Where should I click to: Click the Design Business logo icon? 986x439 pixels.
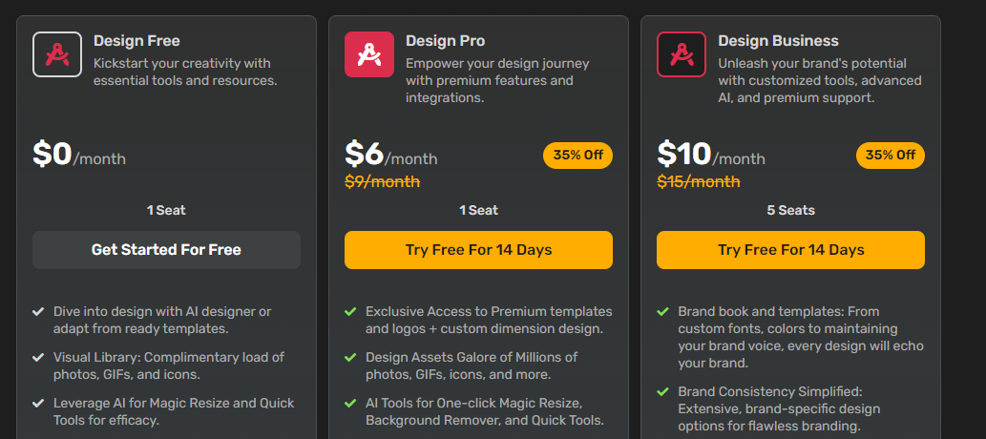coord(682,54)
